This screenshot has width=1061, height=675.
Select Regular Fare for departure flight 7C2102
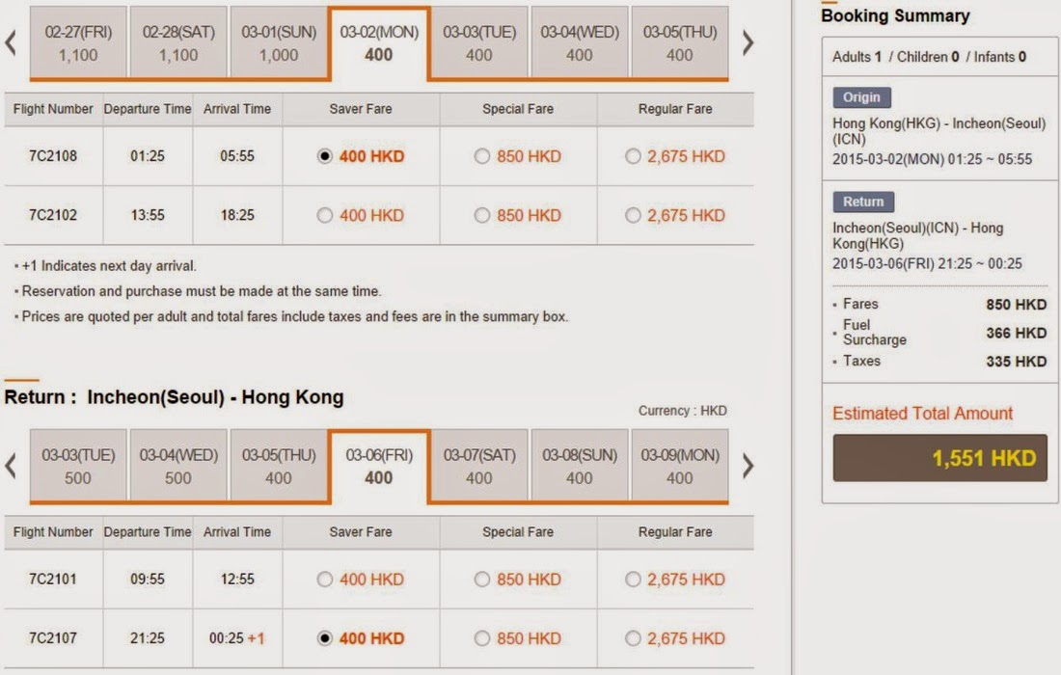(633, 216)
